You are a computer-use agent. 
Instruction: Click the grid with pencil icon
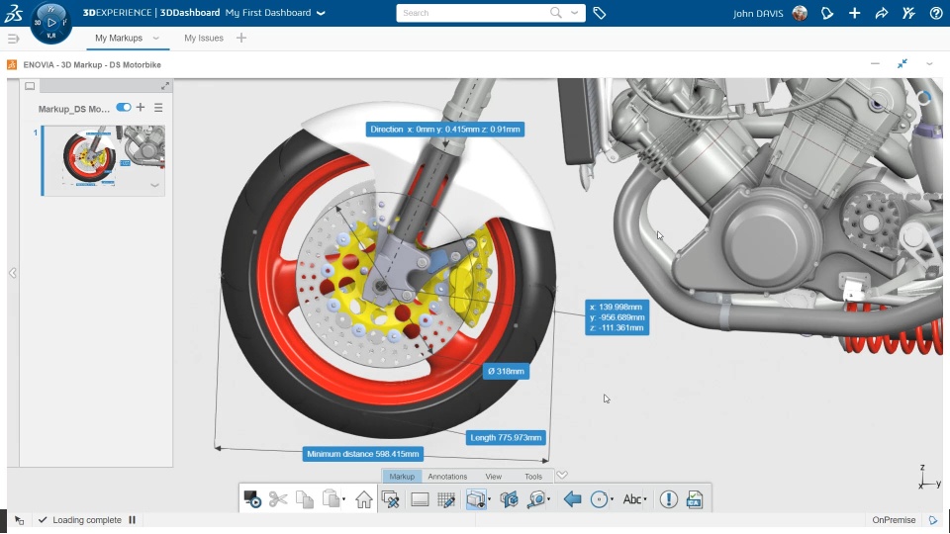coord(446,499)
